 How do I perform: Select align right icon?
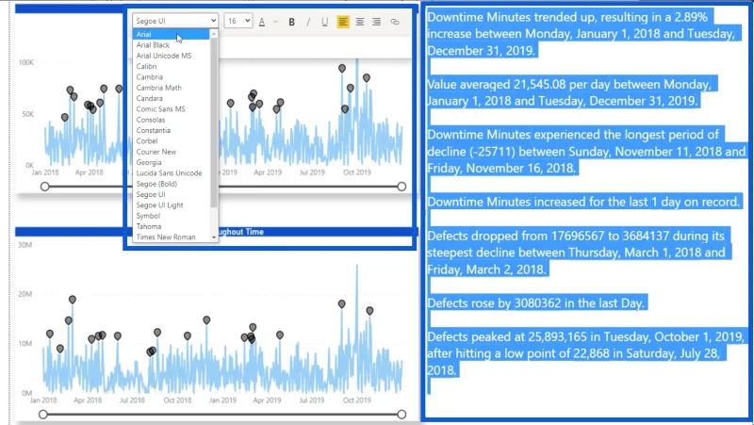coord(376,22)
